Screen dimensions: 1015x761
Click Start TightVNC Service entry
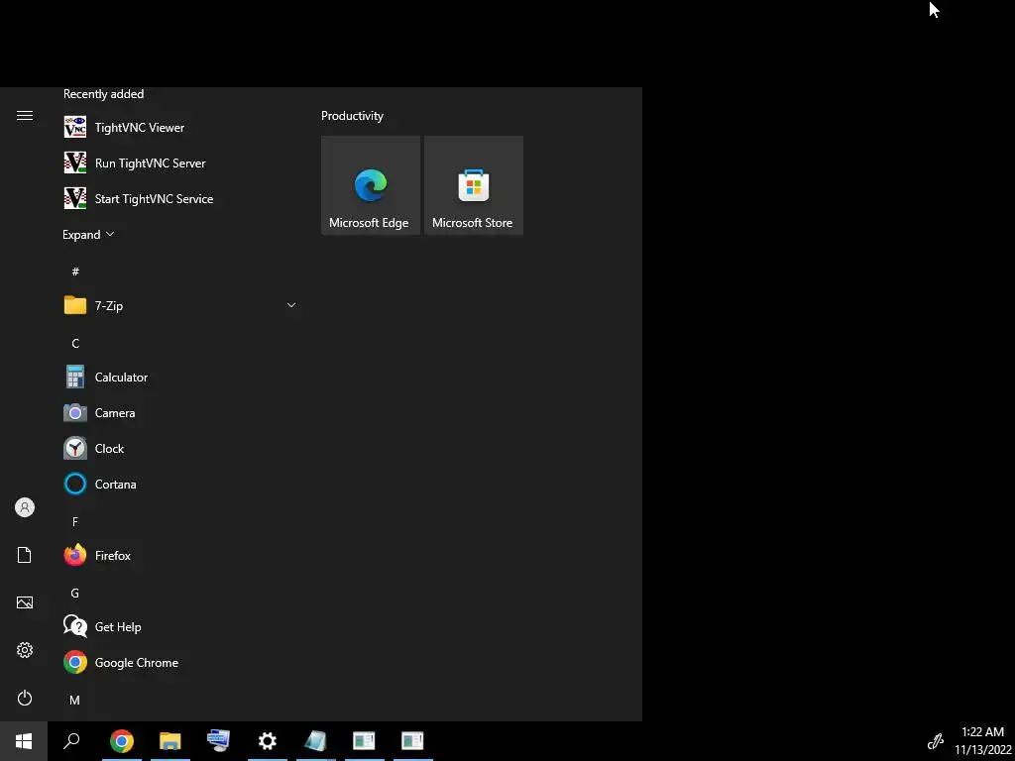(180, 198)
